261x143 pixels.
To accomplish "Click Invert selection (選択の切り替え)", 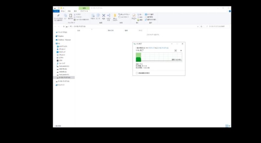I will 150,20.
